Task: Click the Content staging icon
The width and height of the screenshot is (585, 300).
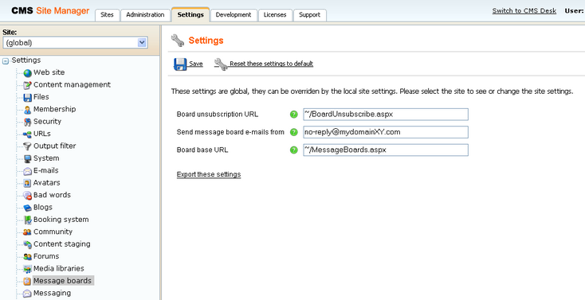Action: pyautogui.click(x=28, y=244)
